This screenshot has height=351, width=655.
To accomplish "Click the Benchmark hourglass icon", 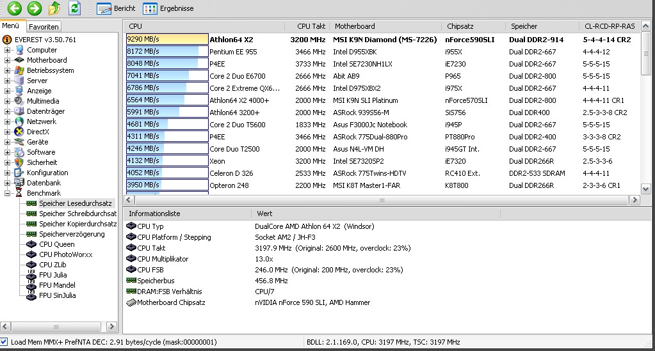I will (x=19, y=193).
